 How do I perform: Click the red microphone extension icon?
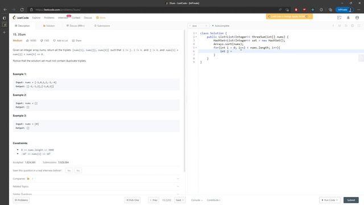[296, 10]
